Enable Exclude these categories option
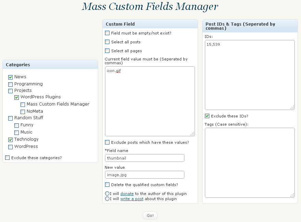Screen dimensions: 301x222 7,157
